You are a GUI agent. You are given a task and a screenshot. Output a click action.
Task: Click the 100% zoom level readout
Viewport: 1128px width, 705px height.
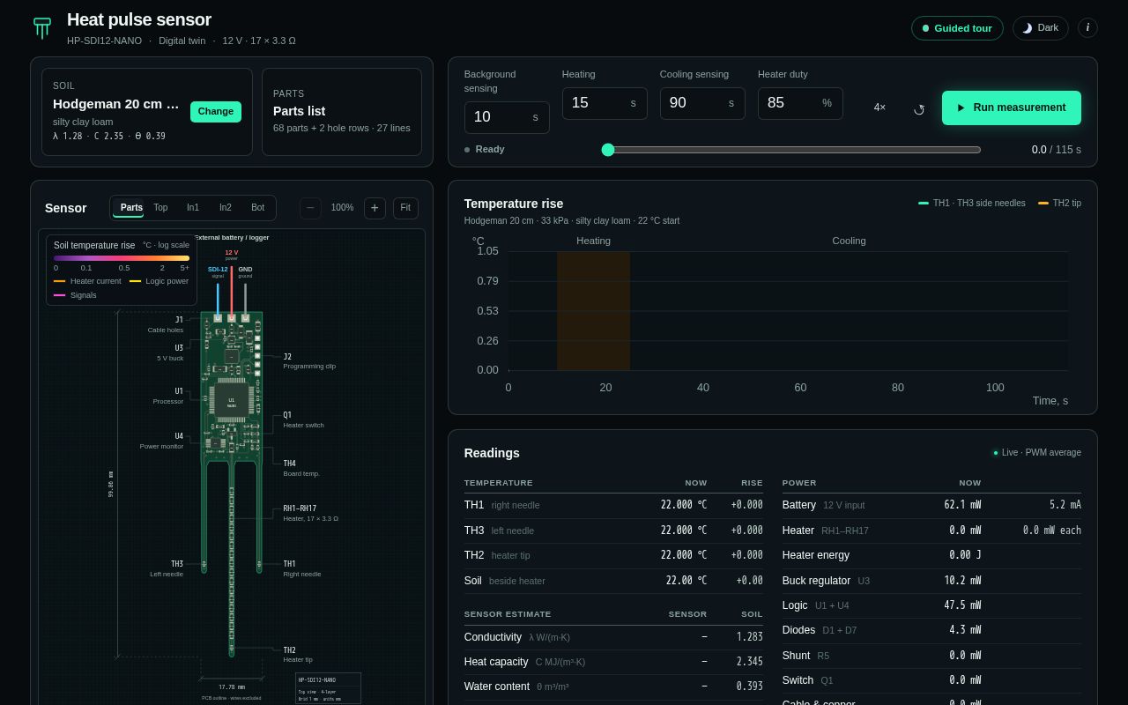pos(342,208)
